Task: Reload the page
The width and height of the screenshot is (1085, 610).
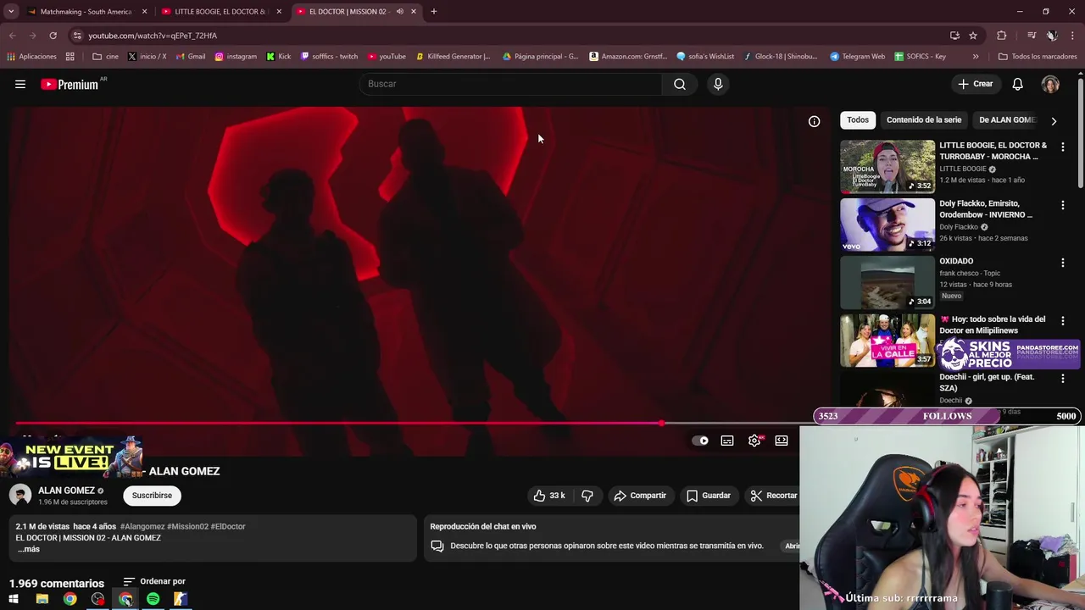Action: [x=53, y=36]
